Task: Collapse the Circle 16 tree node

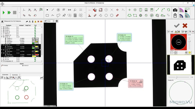Action: pyautogui.click(x=2, y=53)
